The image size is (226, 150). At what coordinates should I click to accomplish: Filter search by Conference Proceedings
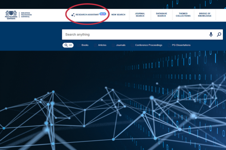click(x=148, y=45)
